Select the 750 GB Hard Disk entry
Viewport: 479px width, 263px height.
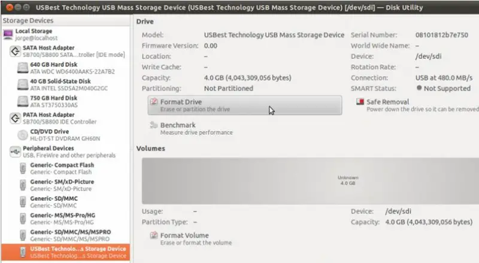(65, 101)
